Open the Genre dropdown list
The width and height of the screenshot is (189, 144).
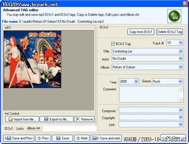(x=181, y=81)
